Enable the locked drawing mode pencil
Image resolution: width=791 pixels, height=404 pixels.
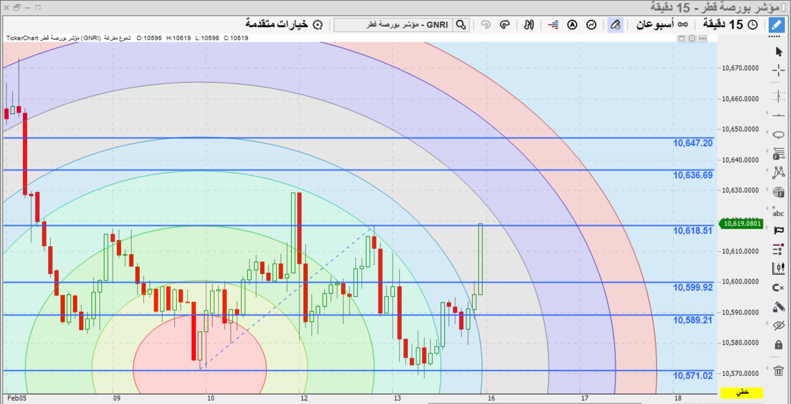[778, 307]
